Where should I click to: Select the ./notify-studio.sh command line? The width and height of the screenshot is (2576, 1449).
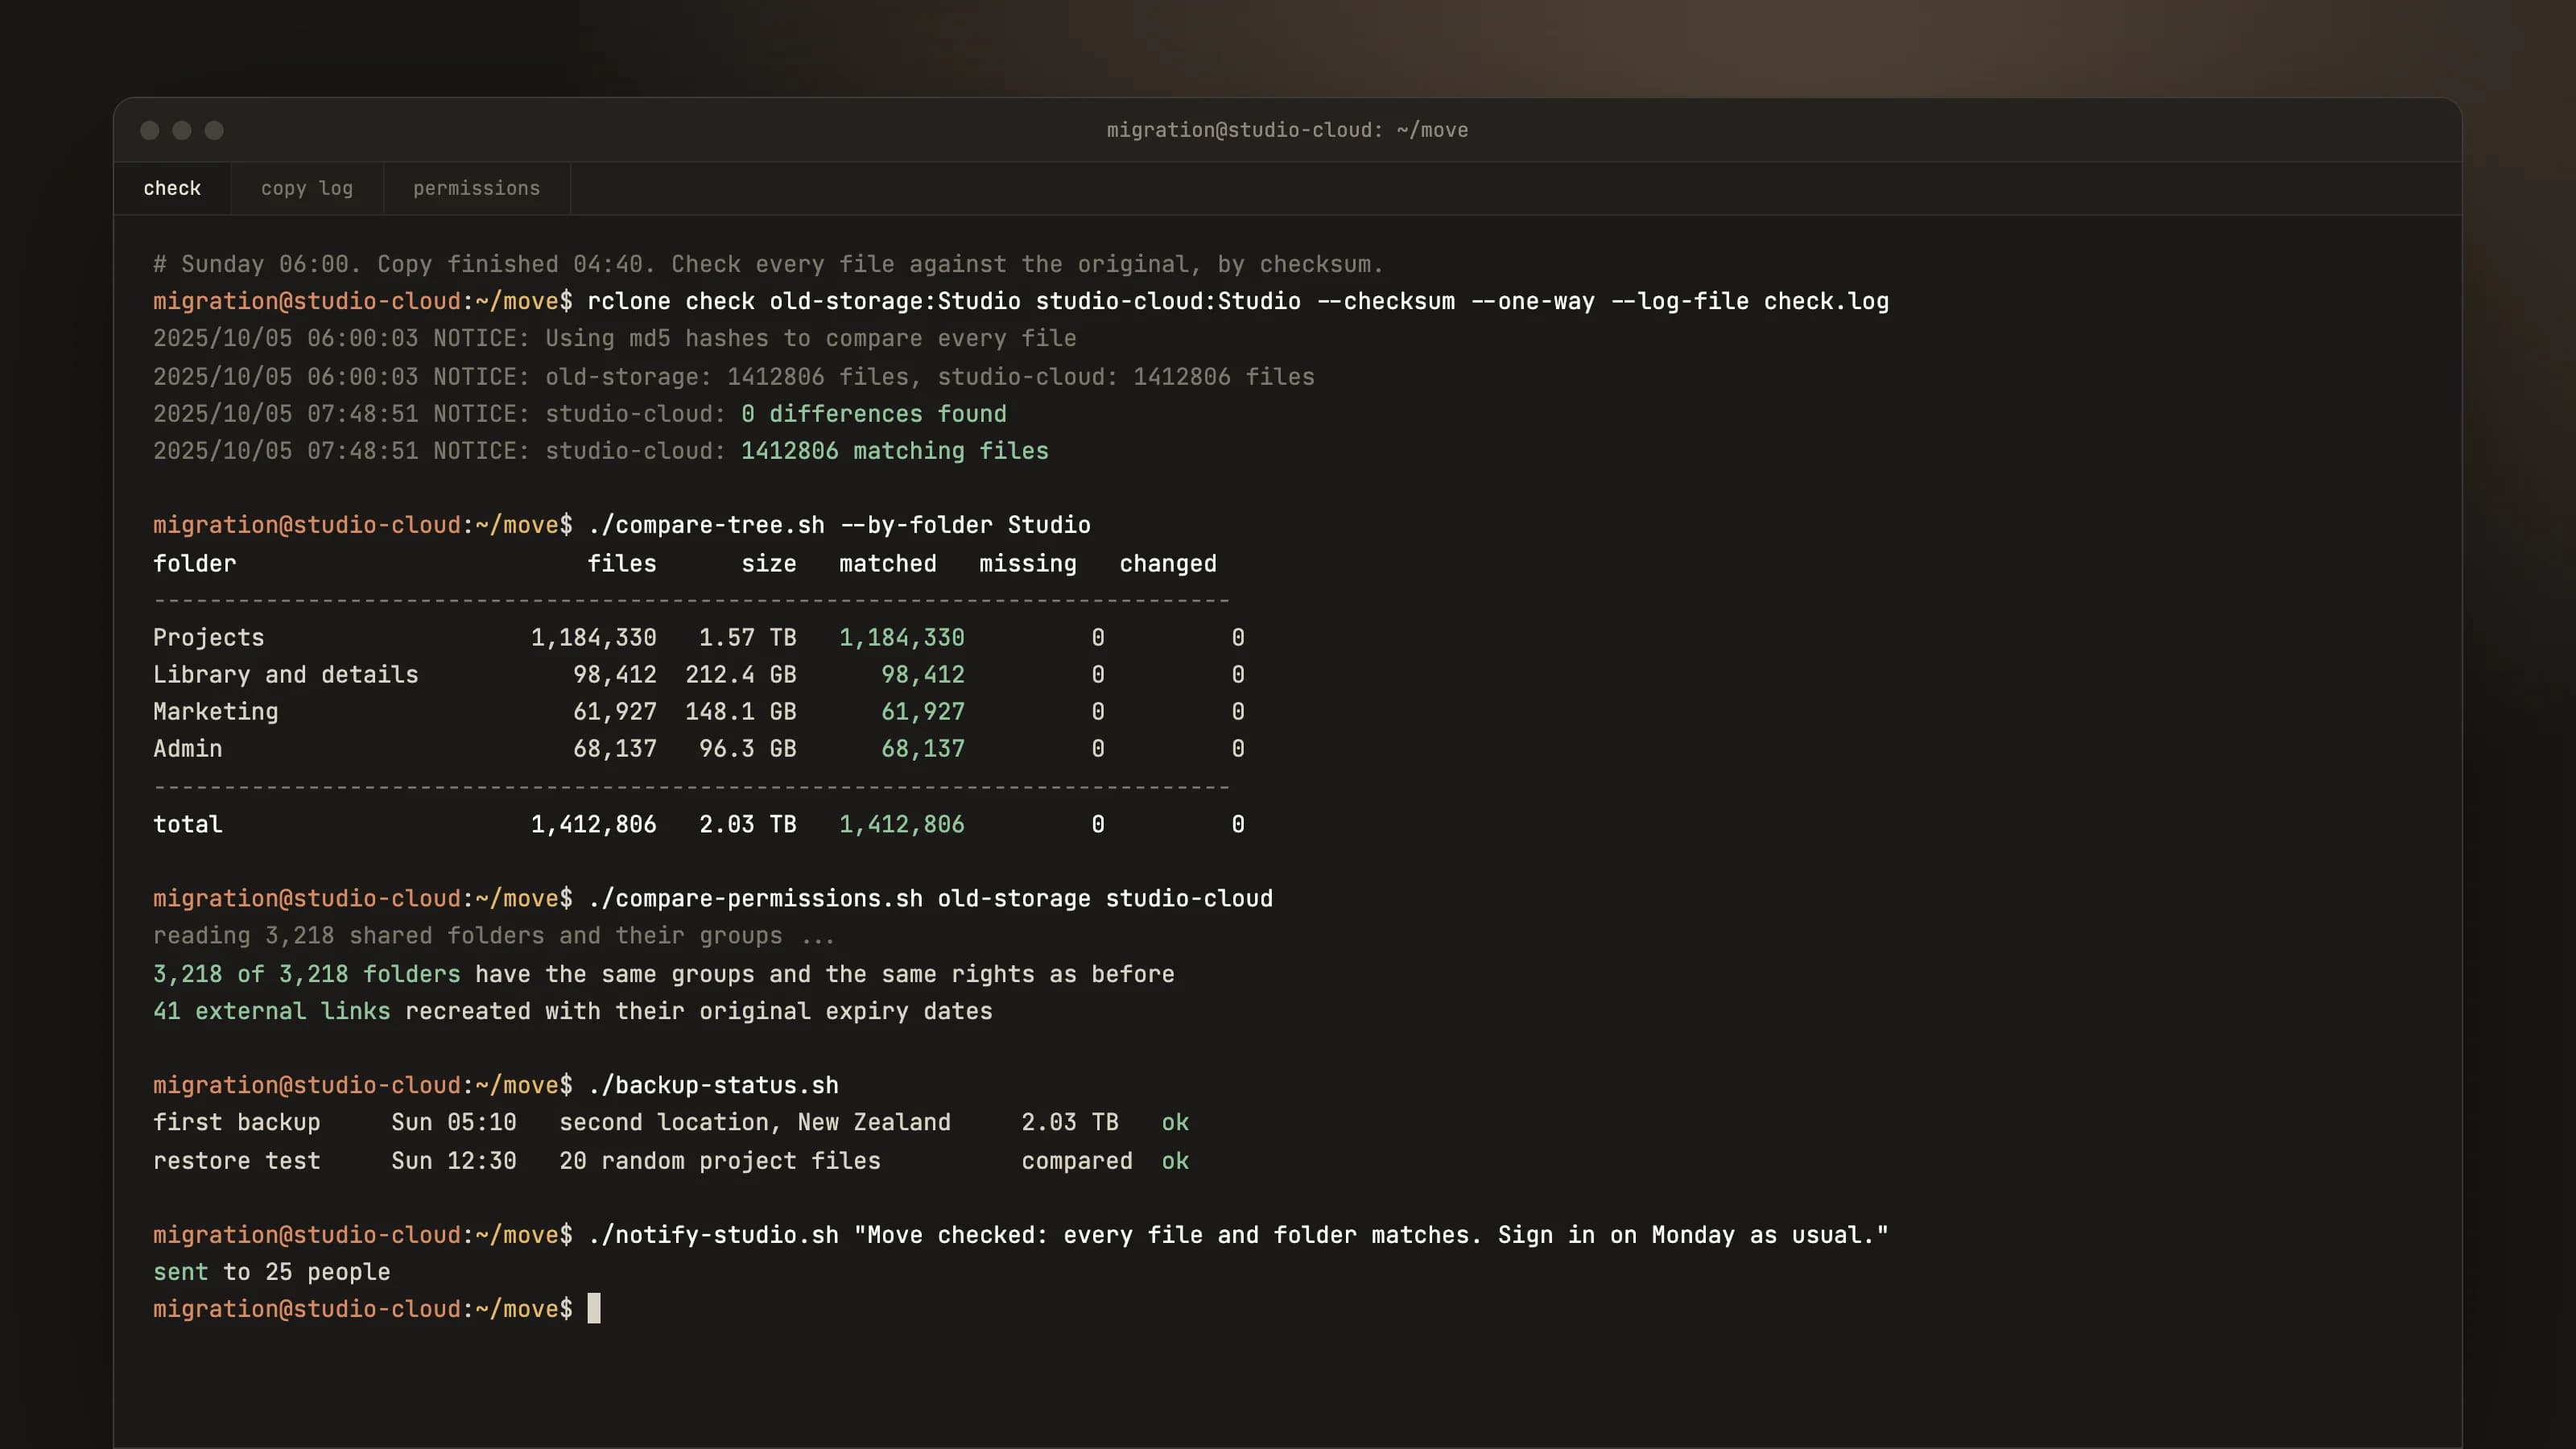[1021, 1236]
